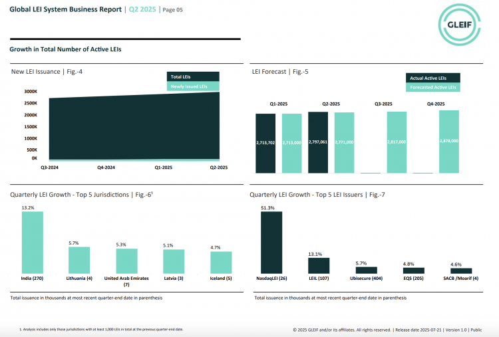Image resolution: width=499 pixels, height=337 pixels.
Task: Click the Q3-2025 forecast bar showing 2,817,000
Action: pyautogui.click(x=397, y=142)
